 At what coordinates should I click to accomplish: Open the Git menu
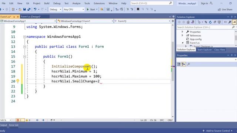pos(27,3)
